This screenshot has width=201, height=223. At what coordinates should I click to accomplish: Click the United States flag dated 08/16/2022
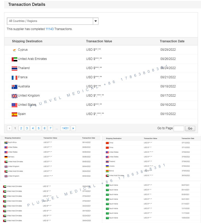15,105
